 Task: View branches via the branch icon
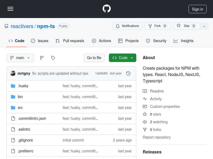[x=42, y=58]
